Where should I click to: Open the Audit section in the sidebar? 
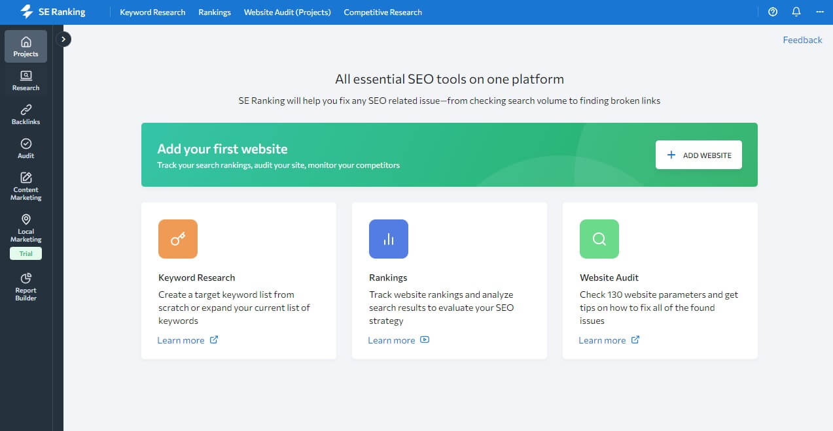[x=25, y=150]
